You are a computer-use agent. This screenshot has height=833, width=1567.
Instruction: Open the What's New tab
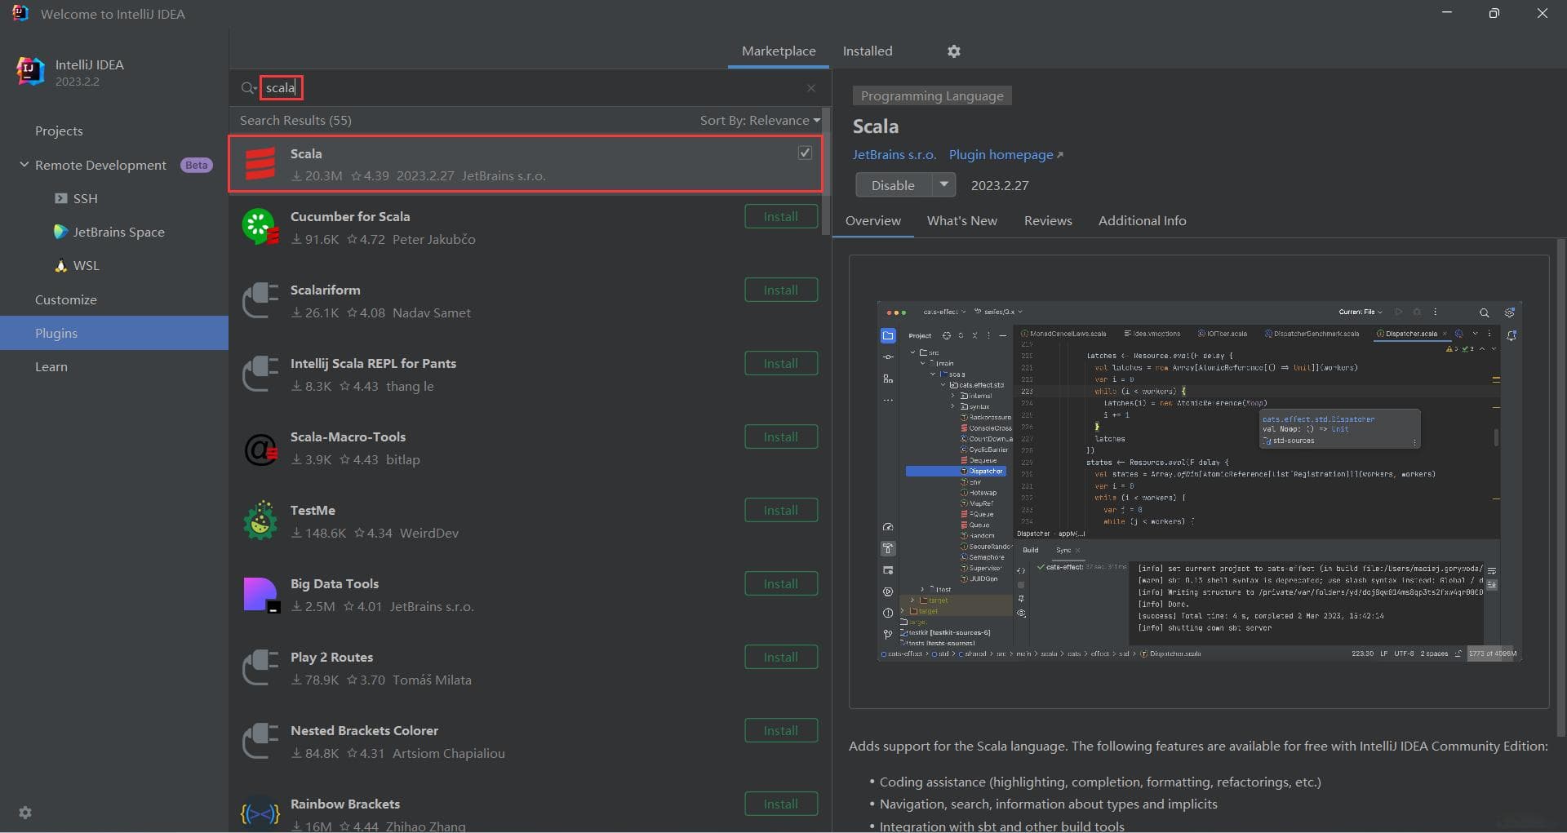click(961, 220)
